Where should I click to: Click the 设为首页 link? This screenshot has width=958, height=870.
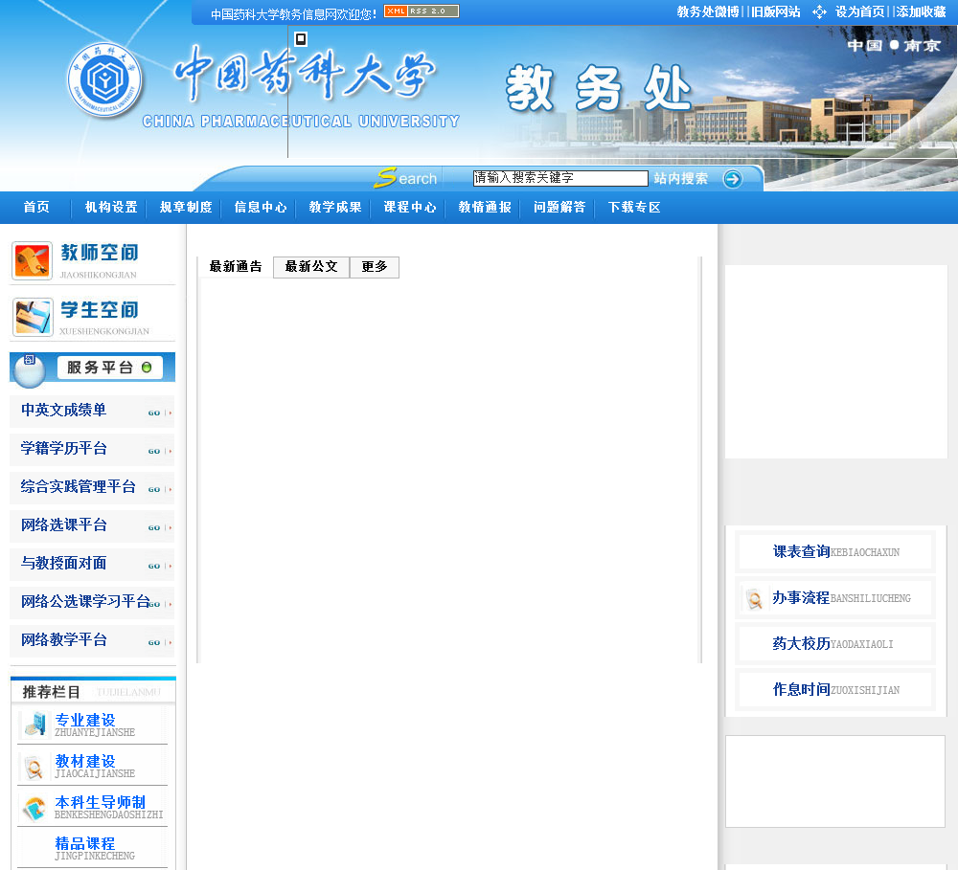coord(859,12)
